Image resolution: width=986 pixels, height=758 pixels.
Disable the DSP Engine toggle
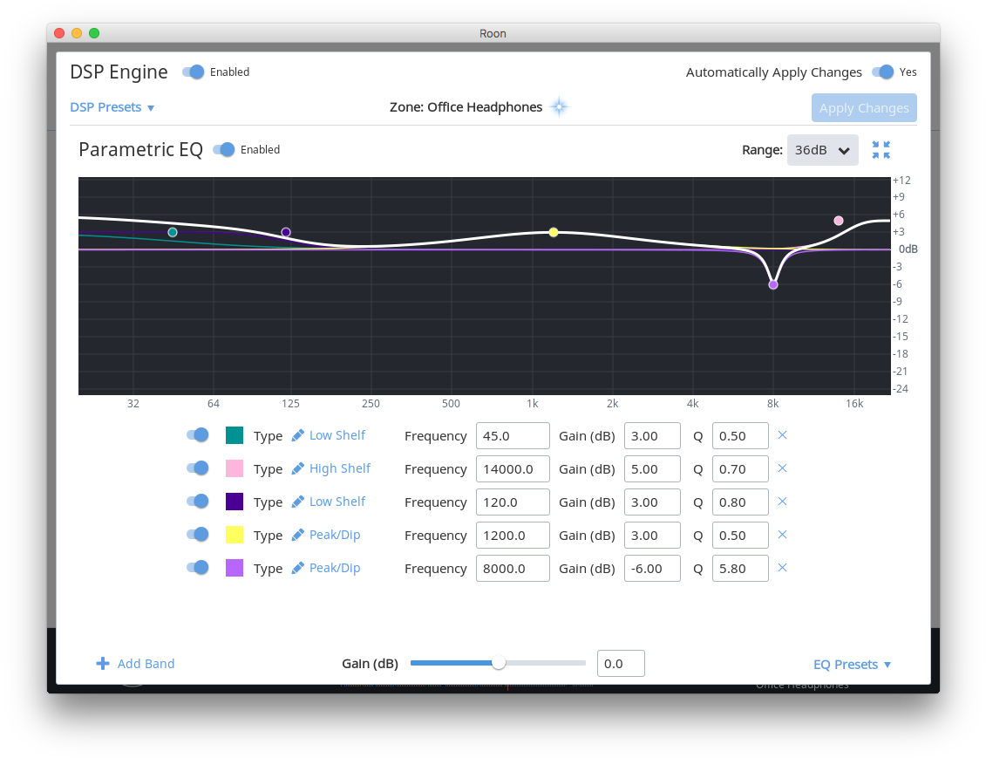coord(194,72)
